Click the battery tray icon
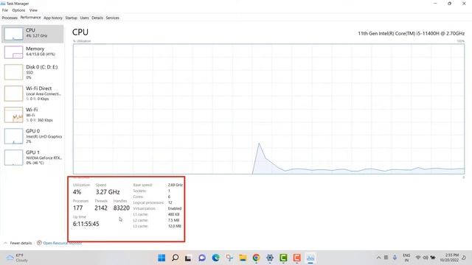Viewport: 472px width, 265px height. click(433, 258)
